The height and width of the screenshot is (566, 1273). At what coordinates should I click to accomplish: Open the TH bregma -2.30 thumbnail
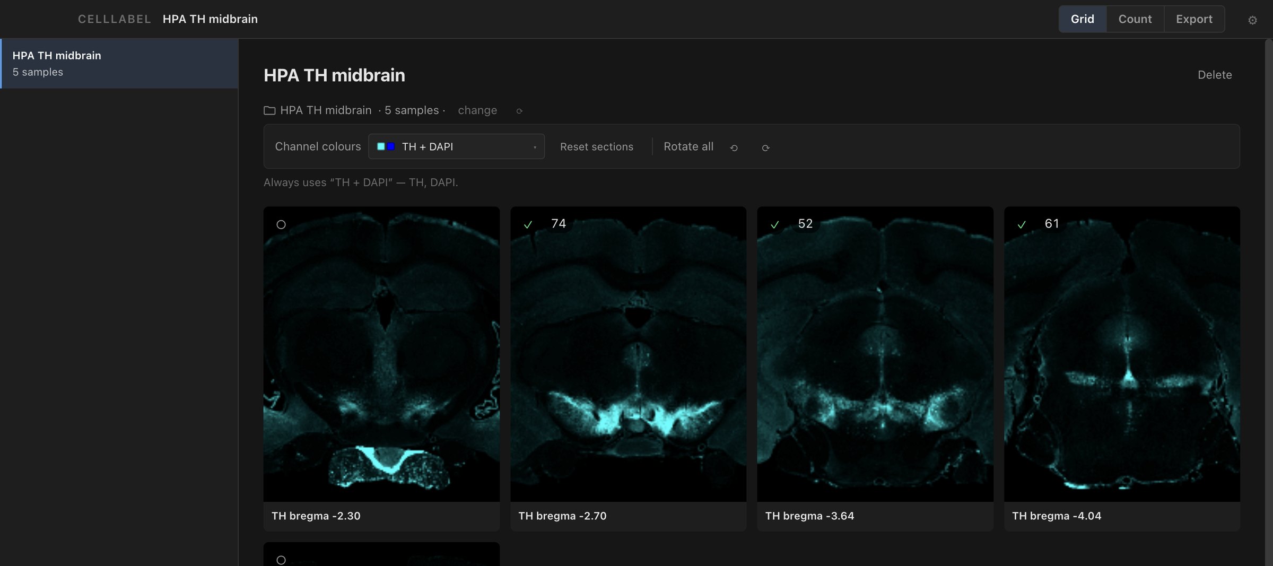381,354
